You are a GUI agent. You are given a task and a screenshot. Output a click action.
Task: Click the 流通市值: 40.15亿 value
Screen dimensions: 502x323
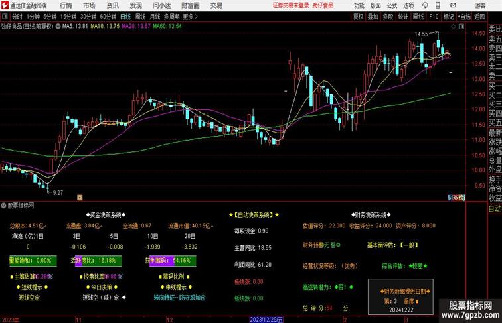(x=191, y=226)
